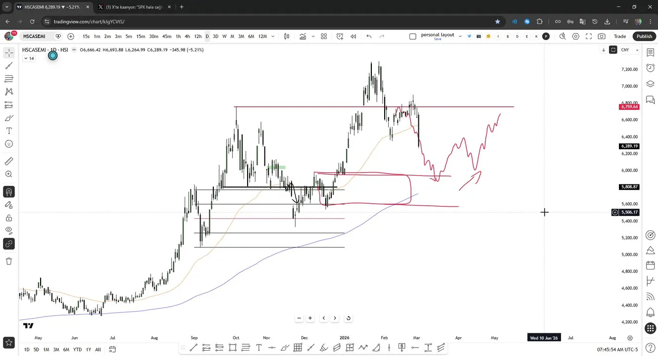Take a chart snapshot with camera icon
This screenshot has width=658, height=356.
coord(602,36)
